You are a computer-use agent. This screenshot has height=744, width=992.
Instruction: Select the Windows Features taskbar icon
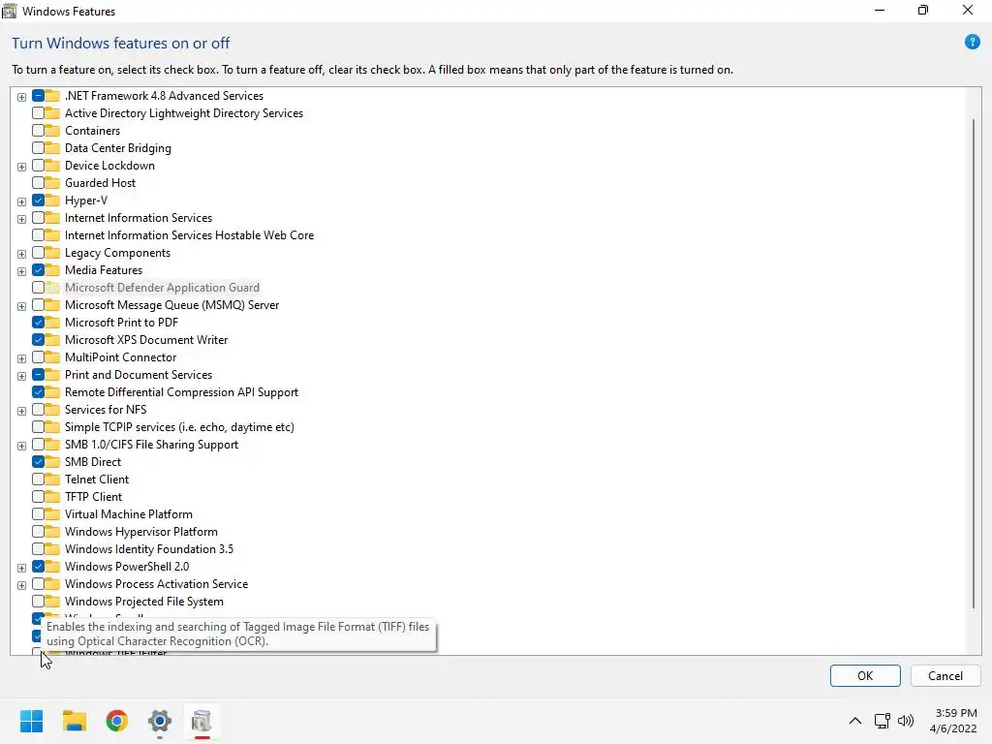click(x=201, y=721)
